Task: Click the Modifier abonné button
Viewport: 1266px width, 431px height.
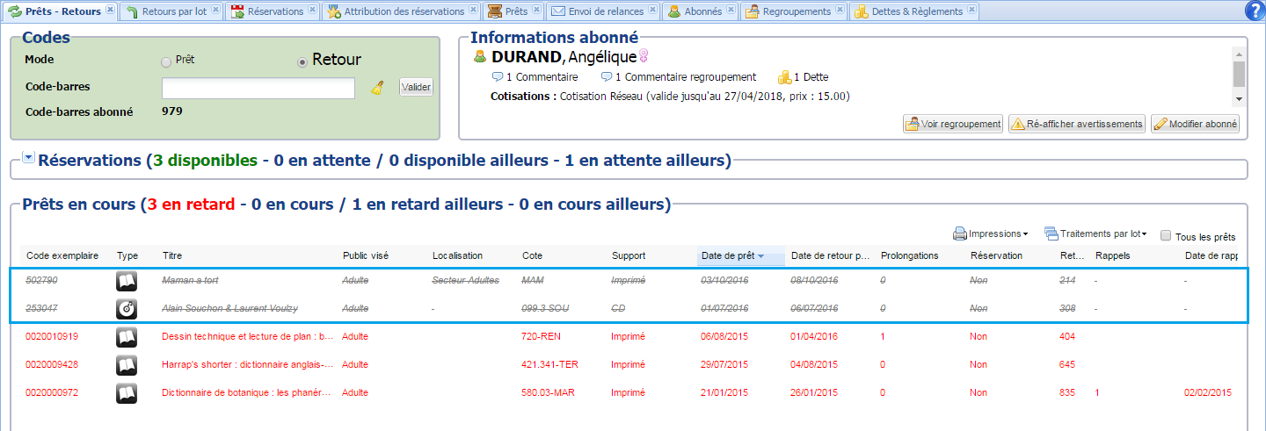Action: (1195, 124)
